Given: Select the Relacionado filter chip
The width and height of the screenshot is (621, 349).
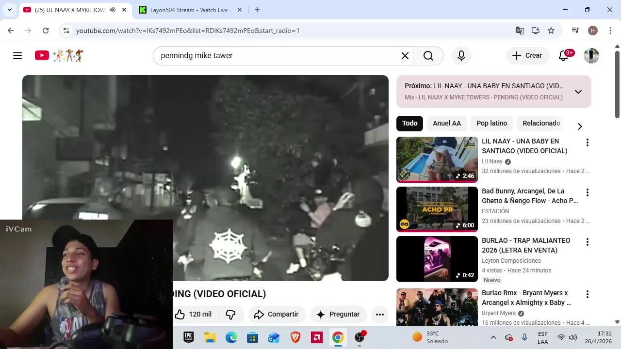Looking at the screenshot, I should tap(541, 123).
